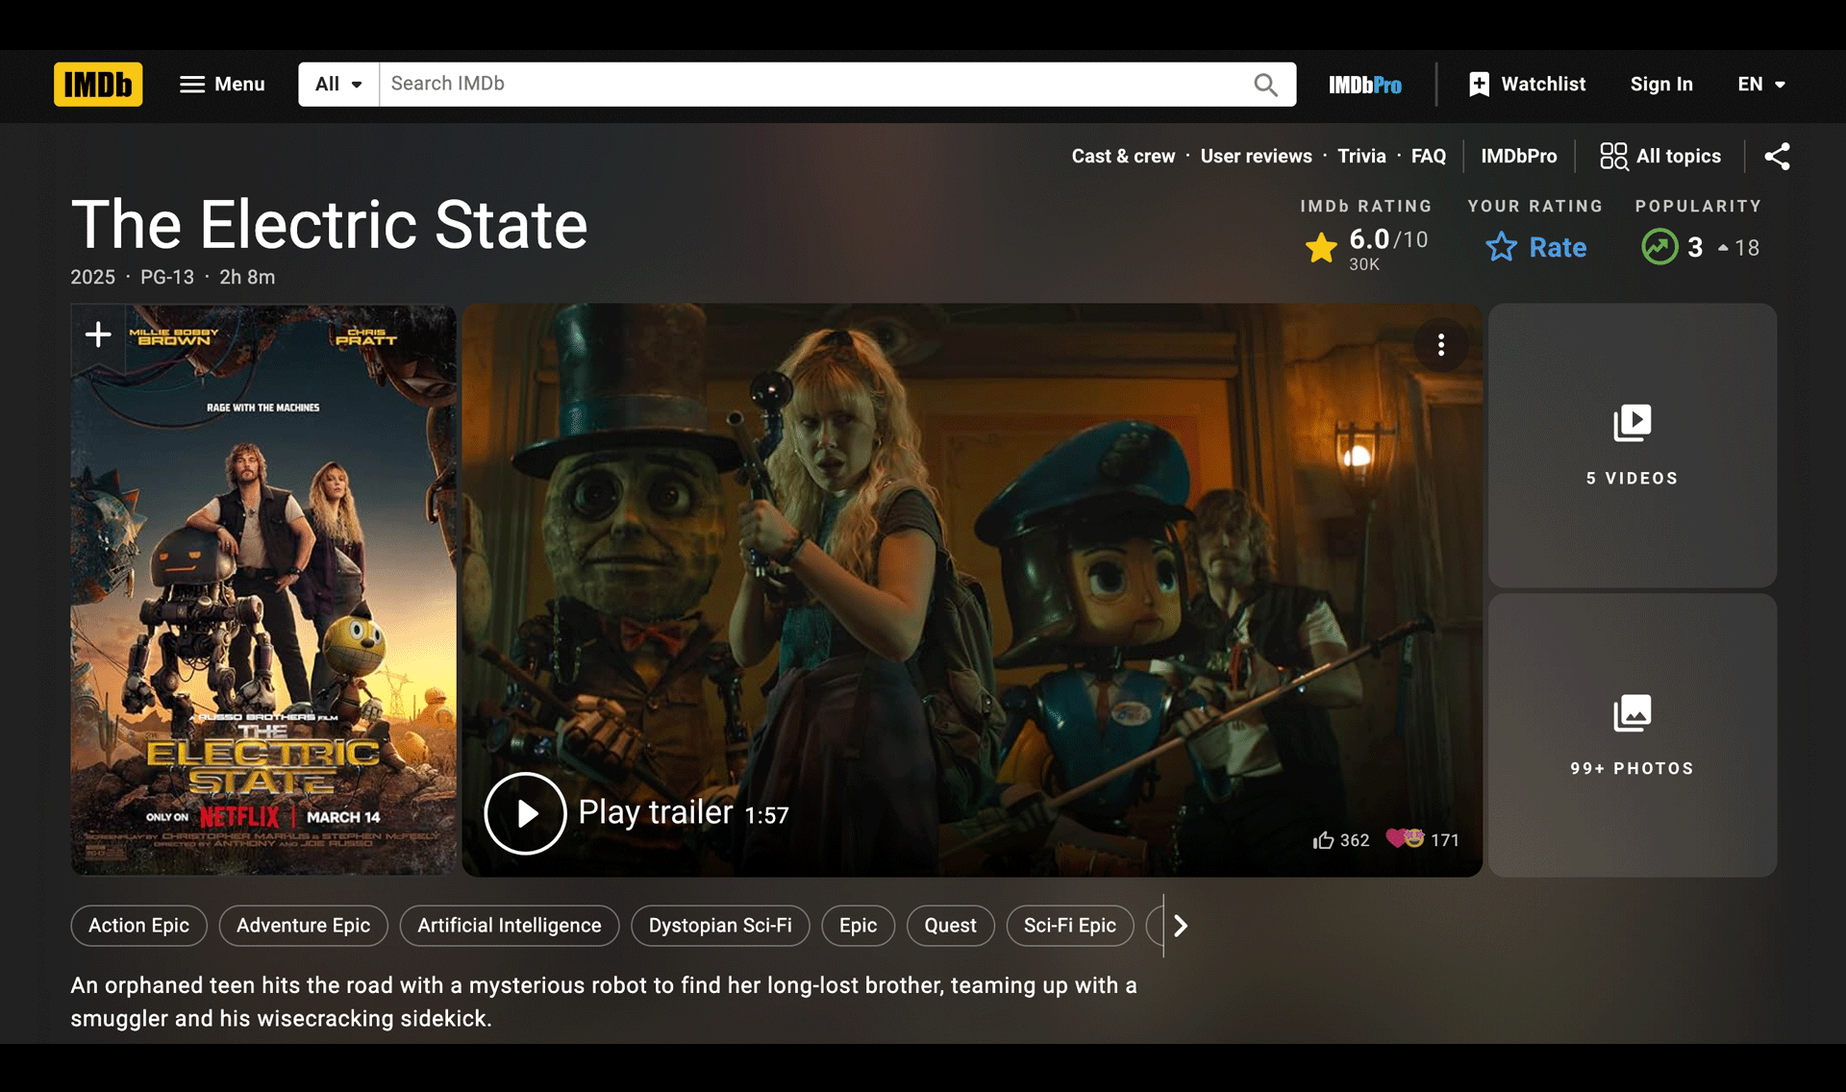Click the share icon
The height and width of the screenshot is (1092, 1846).
1777,157
